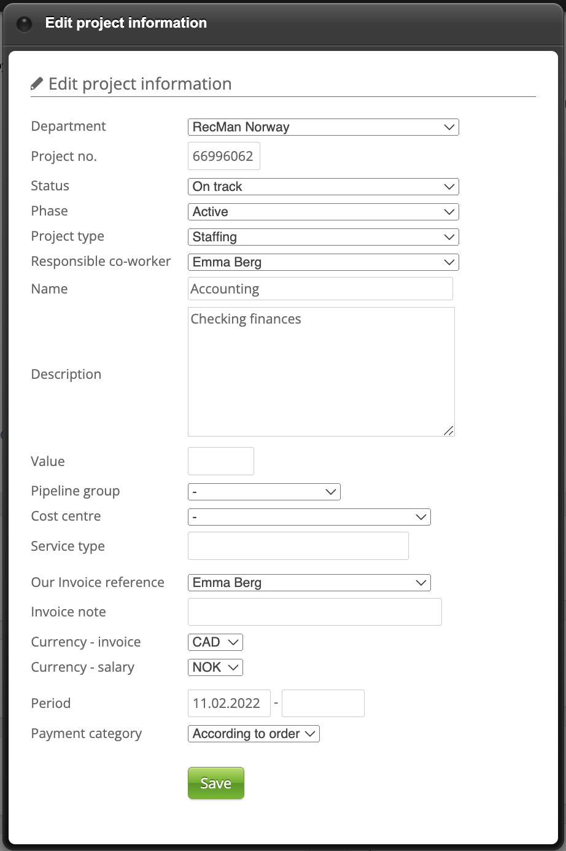Image resolution: width=566 pixels, height=851 pixels.
Task: Select the Responsible co-worker dropdown
Action: [323, 262]
